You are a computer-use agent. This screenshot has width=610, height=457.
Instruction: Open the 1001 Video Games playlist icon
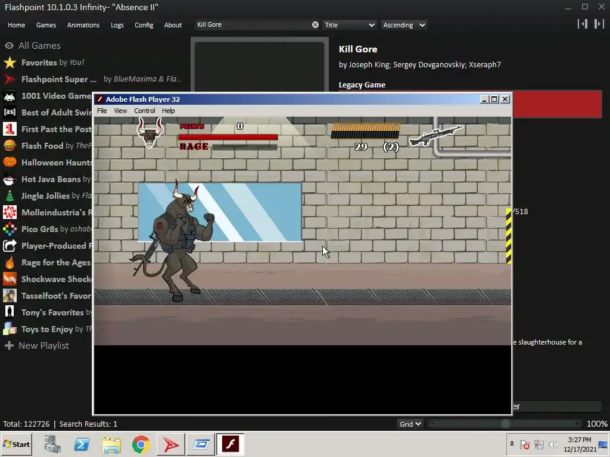coord(10,96)
